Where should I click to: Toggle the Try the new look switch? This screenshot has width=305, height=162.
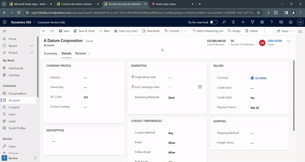point(213,22)
